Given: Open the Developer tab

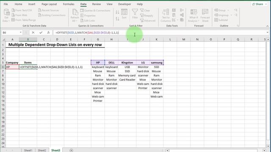Looking at the screenshot, I should click(124, 4).
